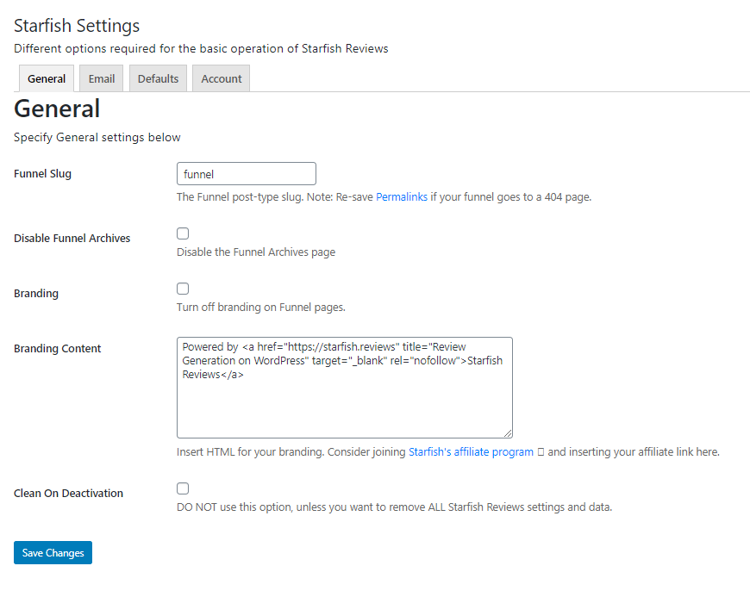This screenshot has width=750, height=597.
Task: Open the Email settings tab
Action: pos(102,78)
